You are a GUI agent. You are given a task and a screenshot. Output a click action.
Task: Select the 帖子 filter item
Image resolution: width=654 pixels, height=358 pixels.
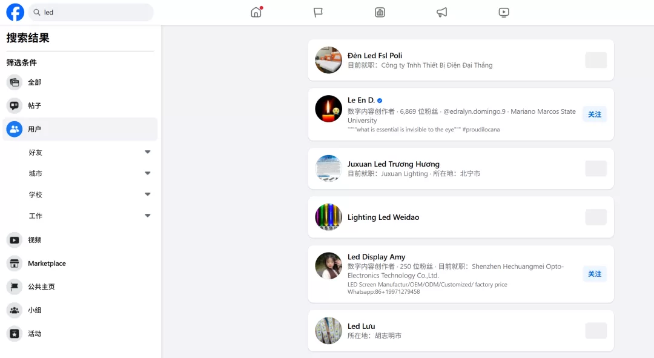point(80,105)
